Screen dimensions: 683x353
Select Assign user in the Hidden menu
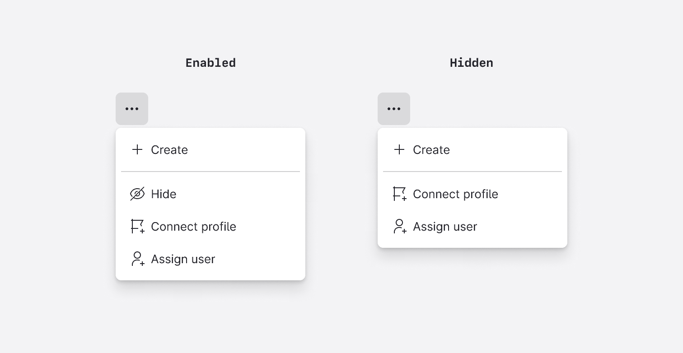445,227
